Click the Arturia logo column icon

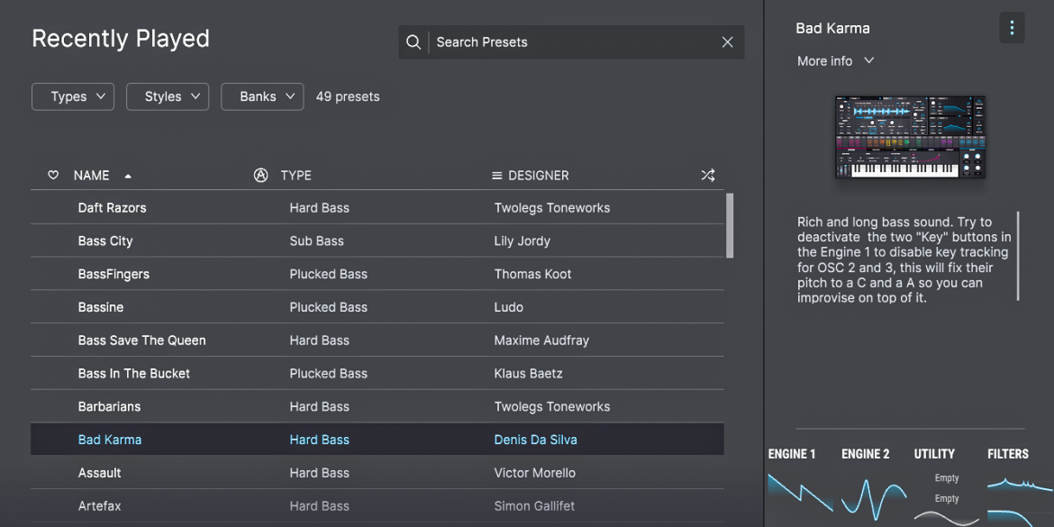(261, 176)
